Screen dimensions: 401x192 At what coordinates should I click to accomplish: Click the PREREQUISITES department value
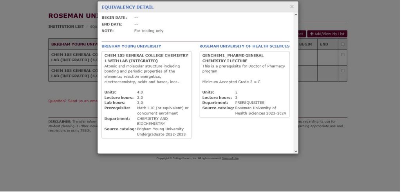(x=249, y=103)
